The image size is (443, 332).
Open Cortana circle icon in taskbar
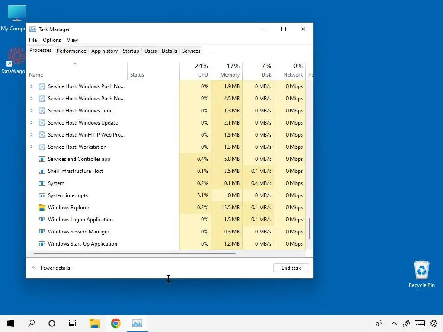[52, 323]
